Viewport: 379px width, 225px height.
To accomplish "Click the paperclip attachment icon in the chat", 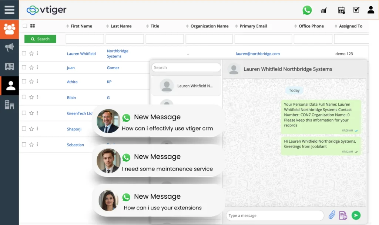I will (332, 215).
